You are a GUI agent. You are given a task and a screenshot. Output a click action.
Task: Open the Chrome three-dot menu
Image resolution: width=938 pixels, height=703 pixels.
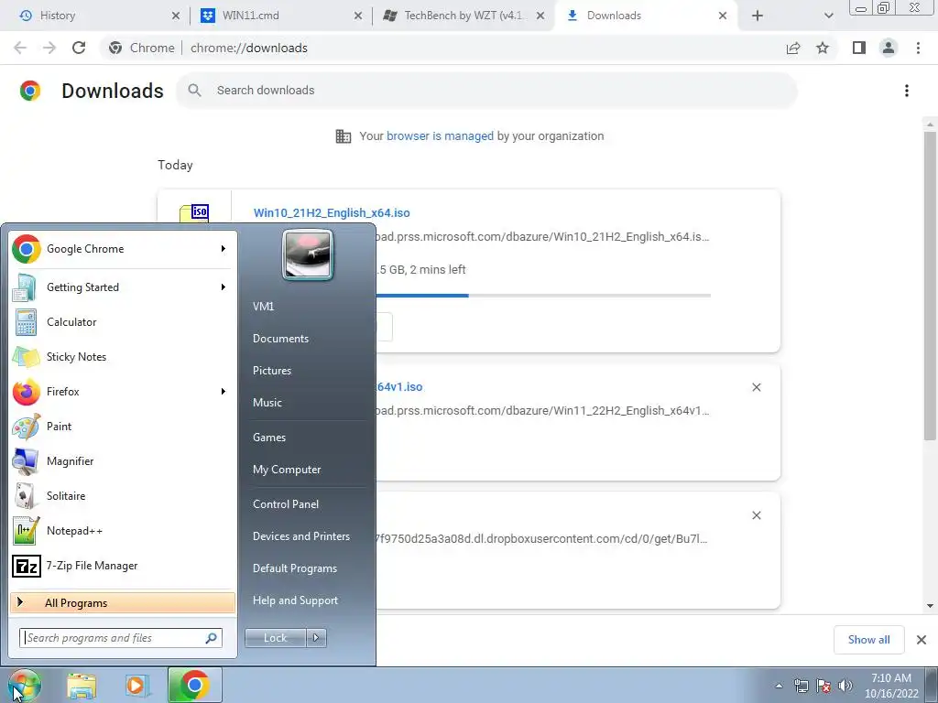[x=918, y=48]
